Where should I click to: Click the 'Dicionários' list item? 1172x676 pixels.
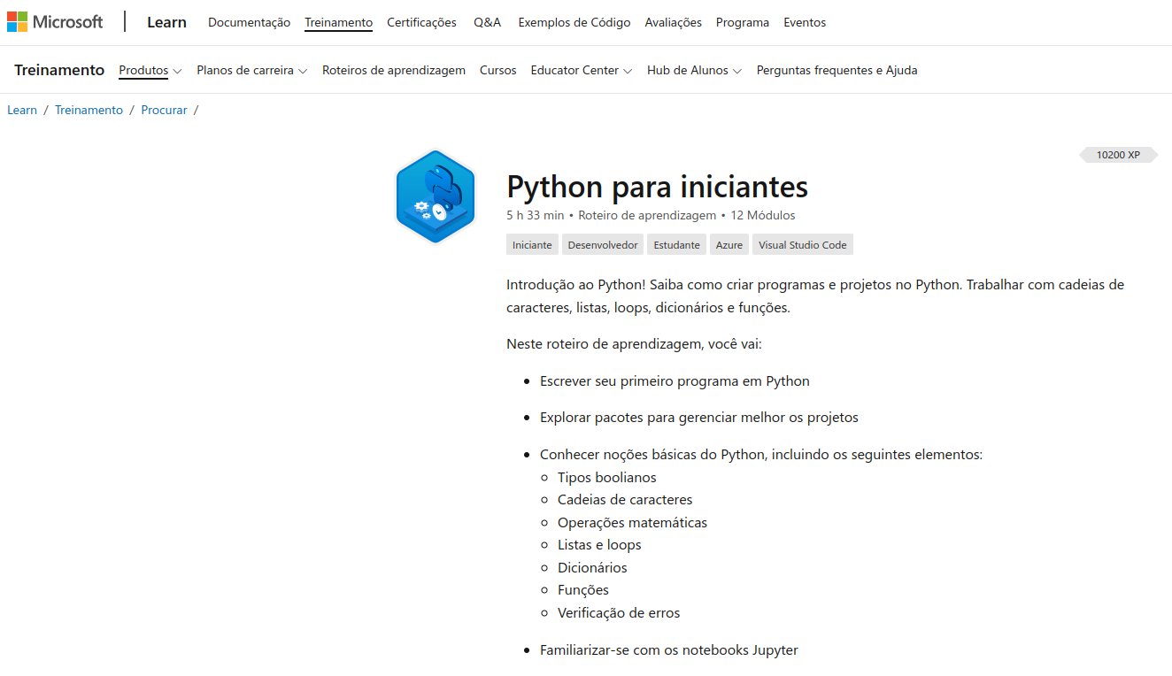(592, 568)
